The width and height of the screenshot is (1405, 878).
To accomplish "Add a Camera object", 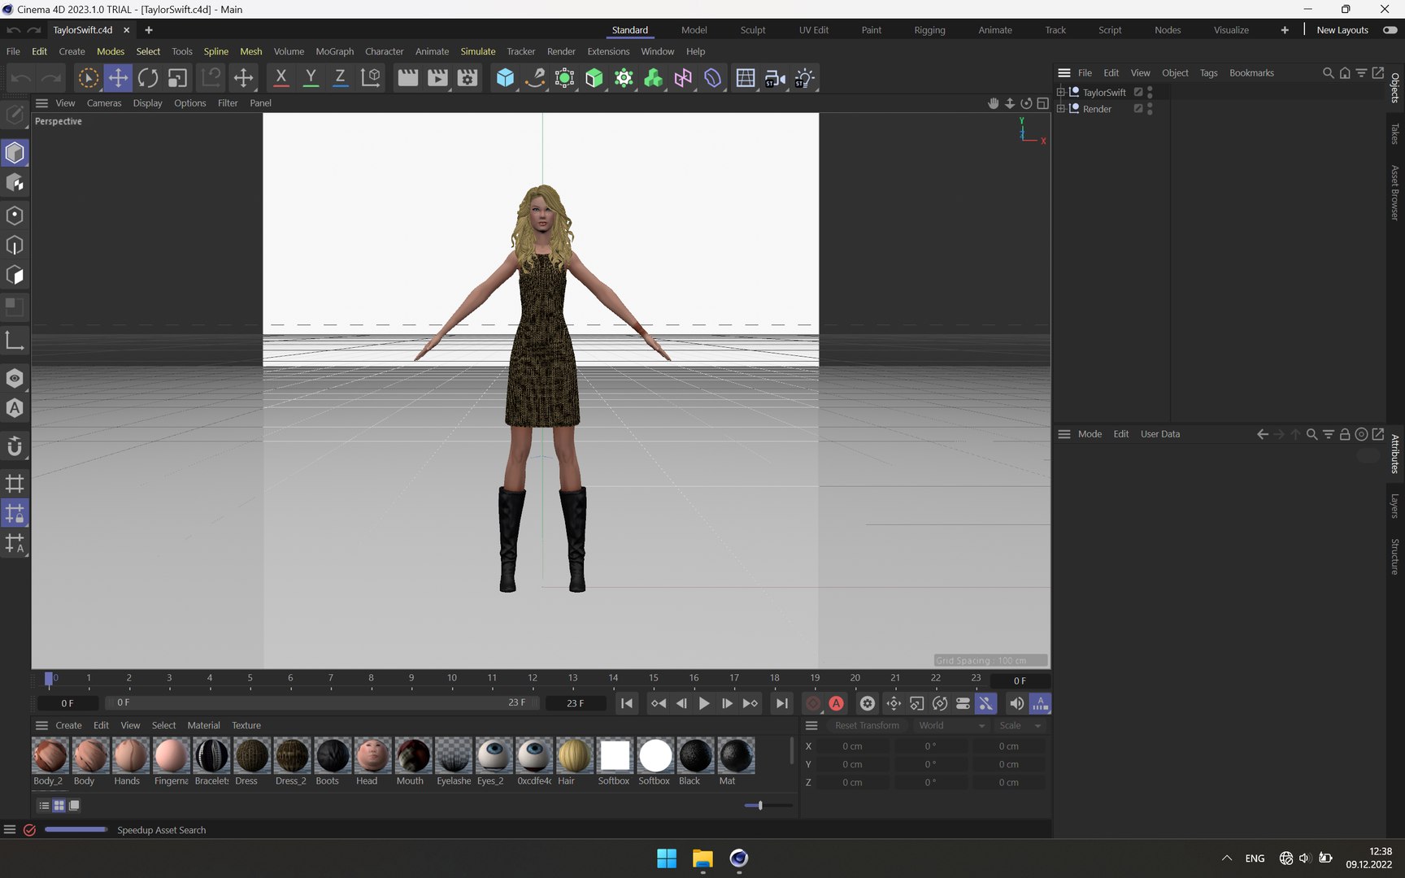I will tap(775, 78).
